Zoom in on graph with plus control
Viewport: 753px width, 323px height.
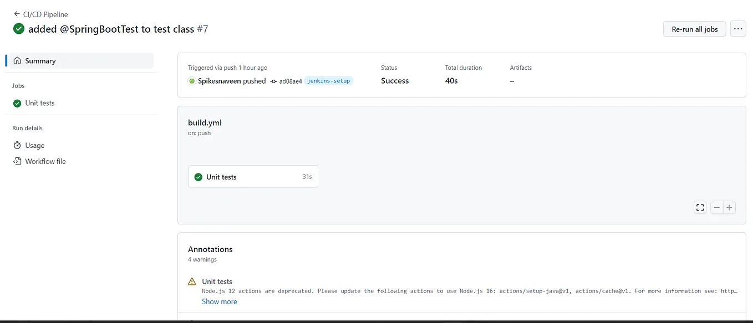coord(730,207)
